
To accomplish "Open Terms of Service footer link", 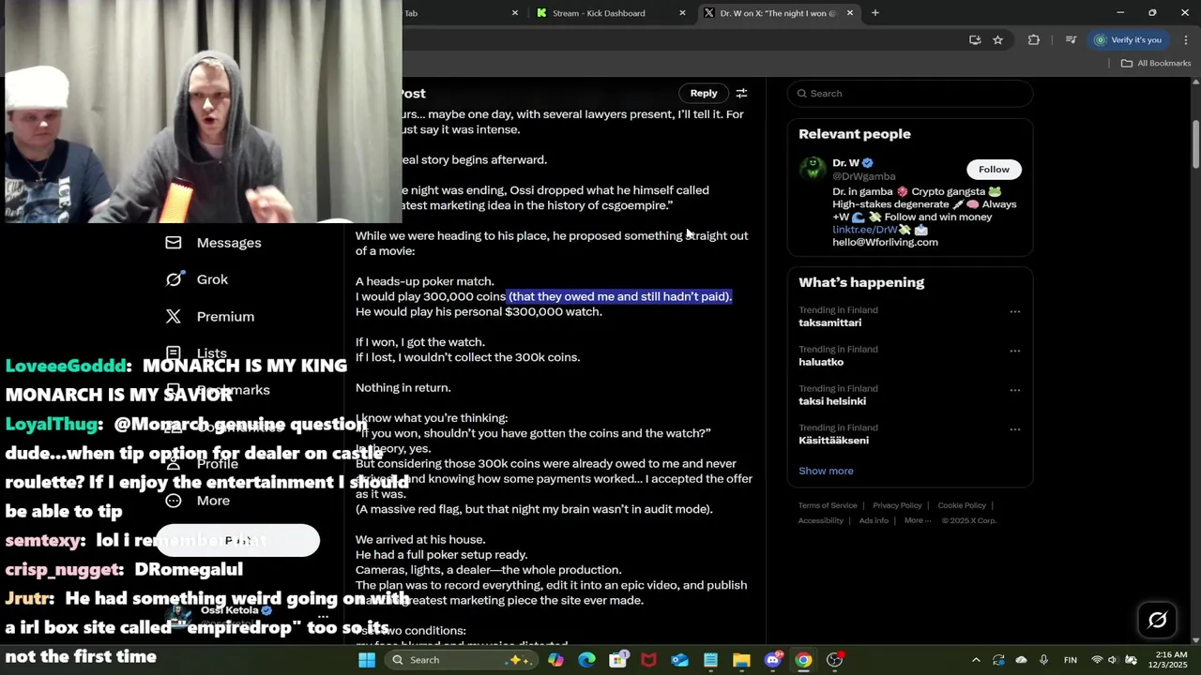I will (828, 505).
